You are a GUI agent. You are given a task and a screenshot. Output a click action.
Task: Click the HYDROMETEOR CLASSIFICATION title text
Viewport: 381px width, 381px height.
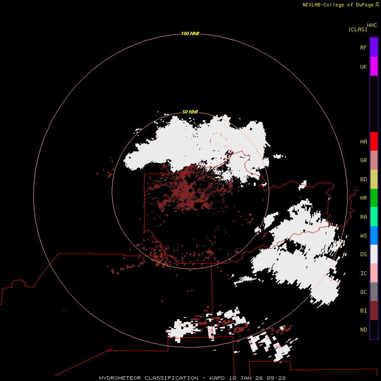pos(149,378)
